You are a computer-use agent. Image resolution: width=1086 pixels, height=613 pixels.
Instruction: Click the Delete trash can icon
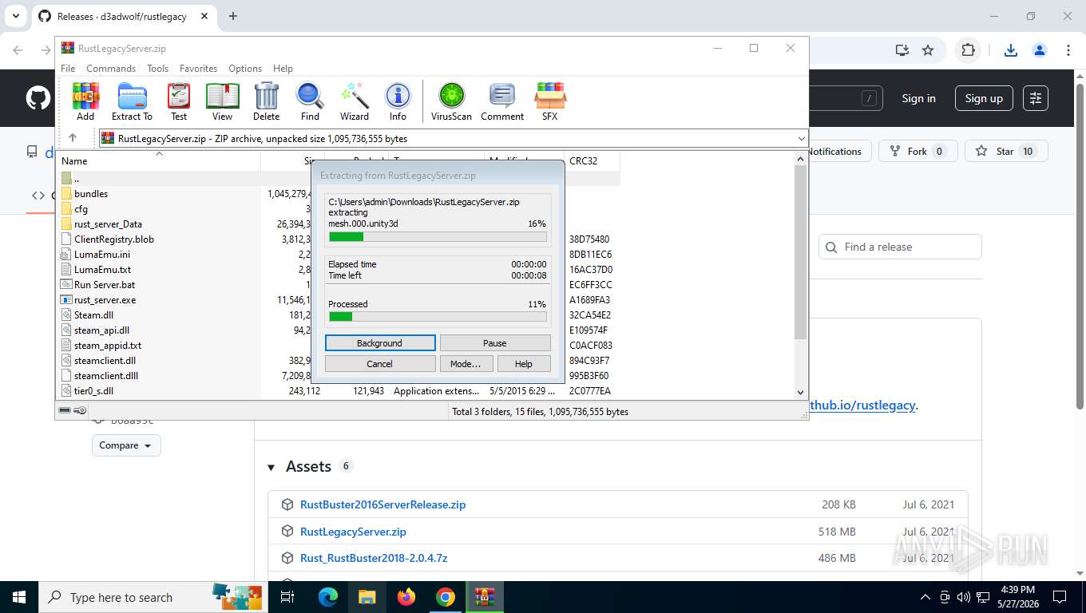266,101
